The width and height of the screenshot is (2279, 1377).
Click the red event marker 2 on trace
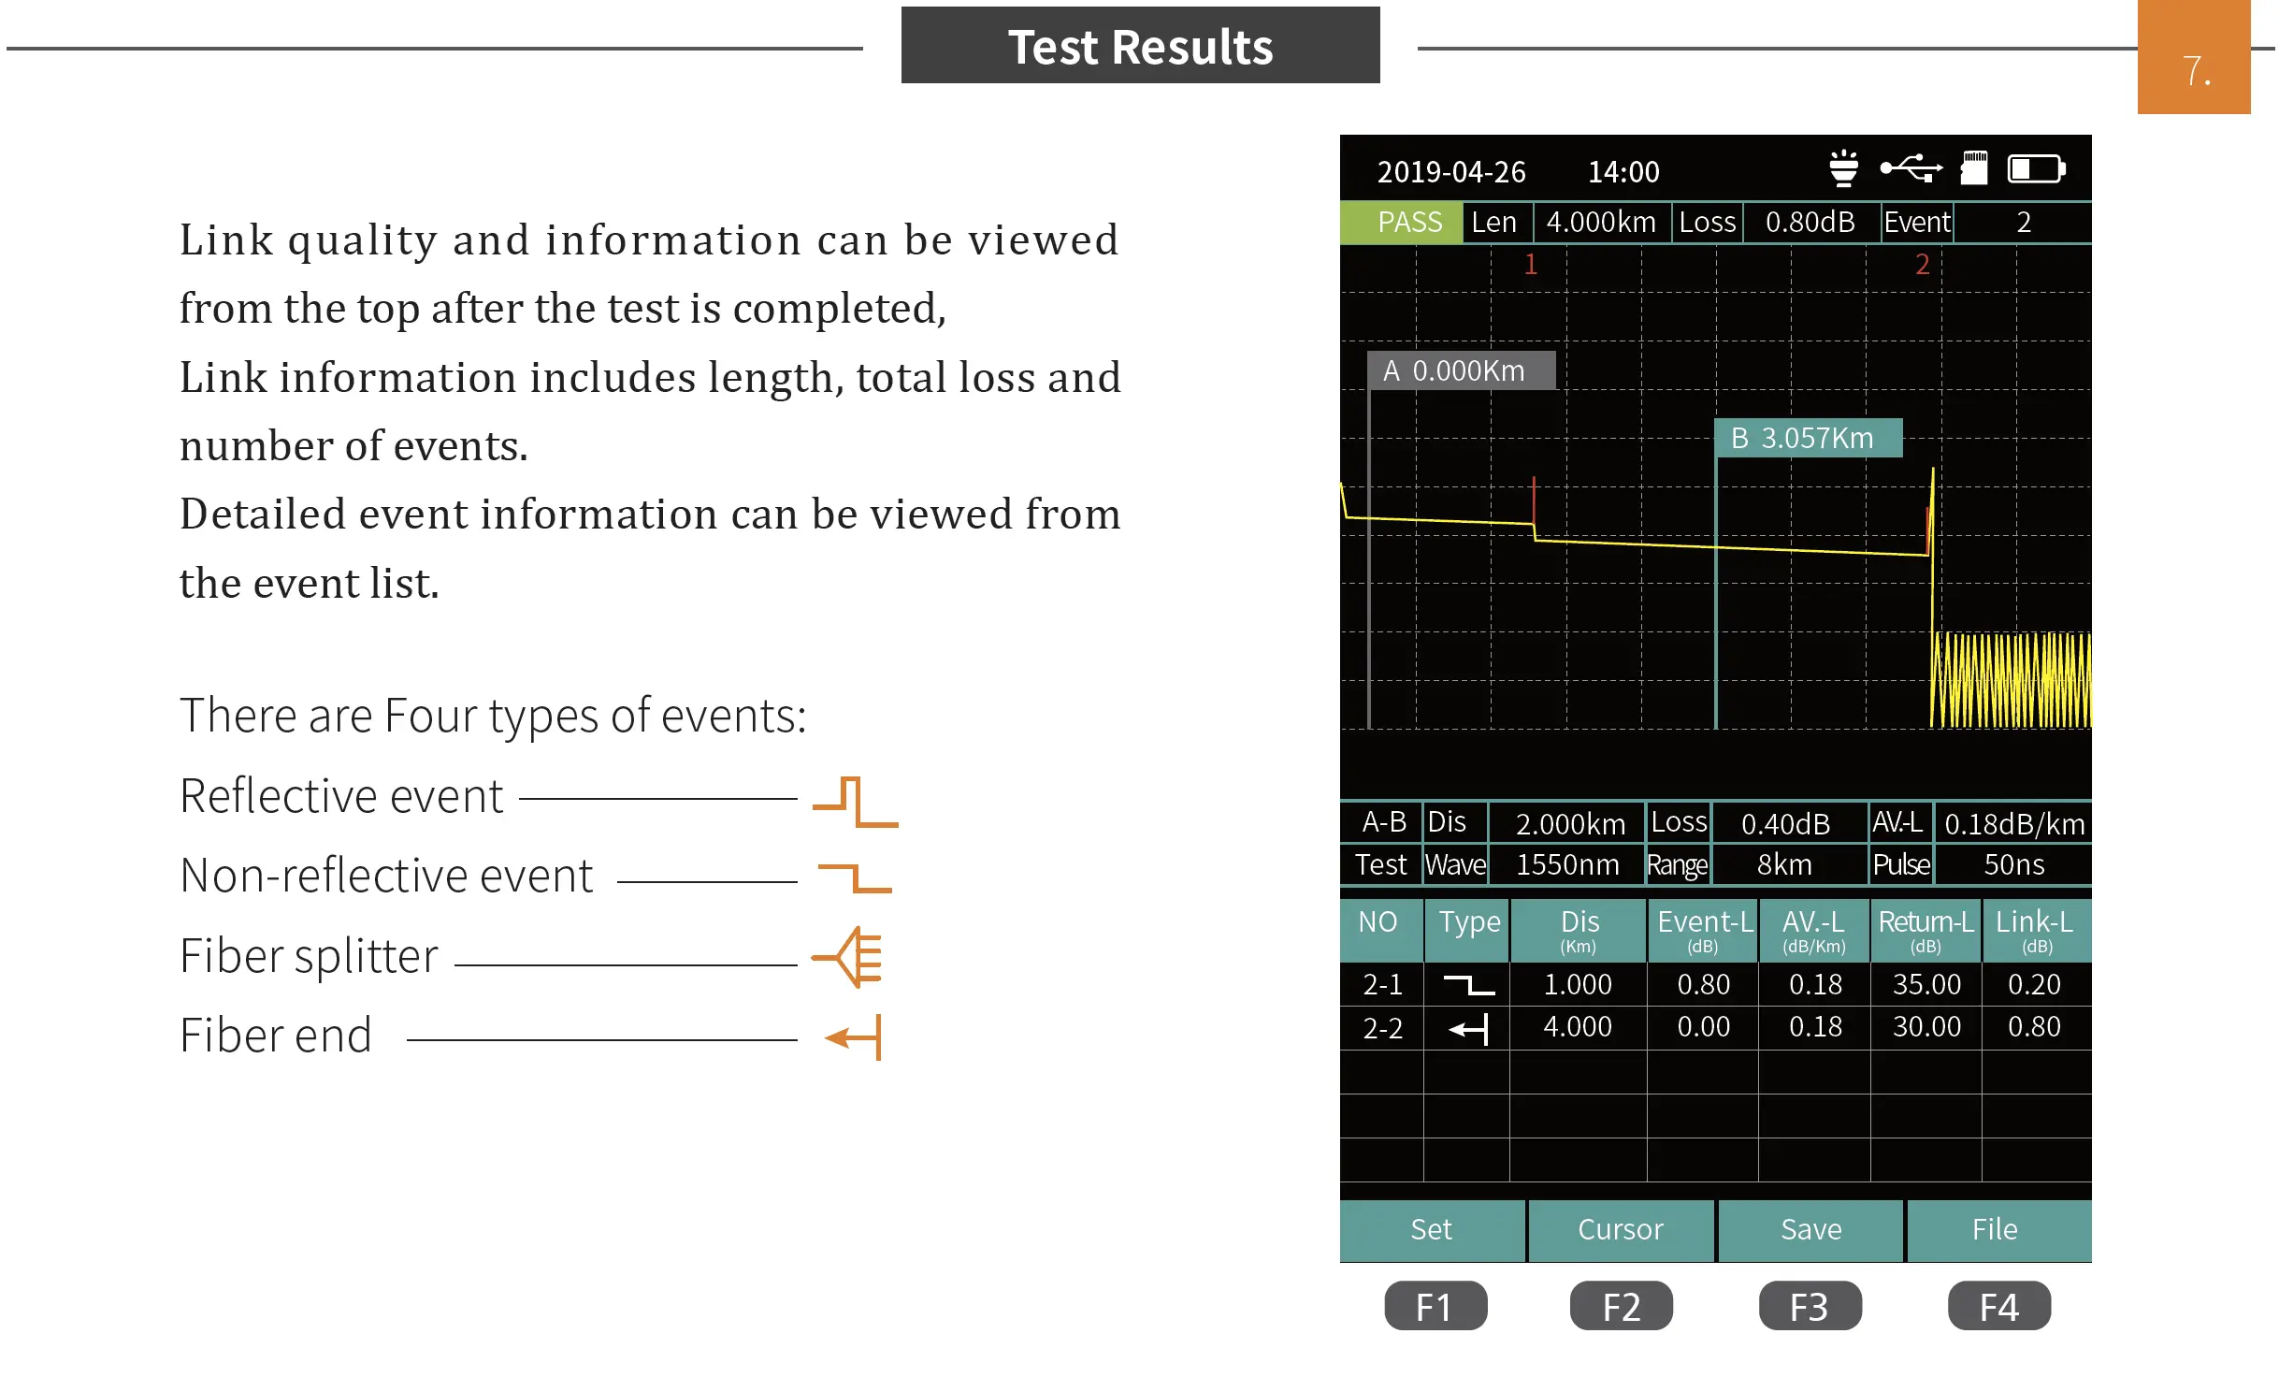coord(1922,265)
